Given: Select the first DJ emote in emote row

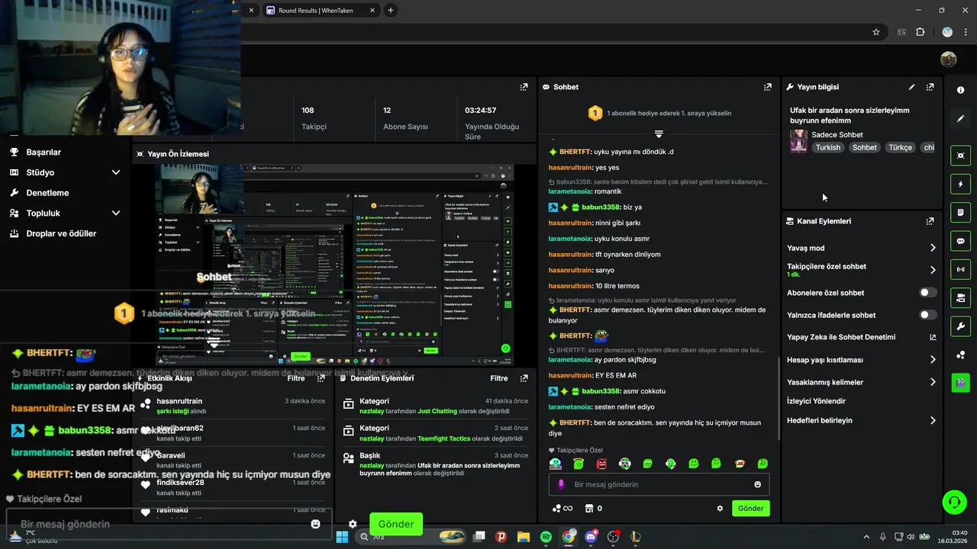Looking at the screenshot, I should coord(556,464).
